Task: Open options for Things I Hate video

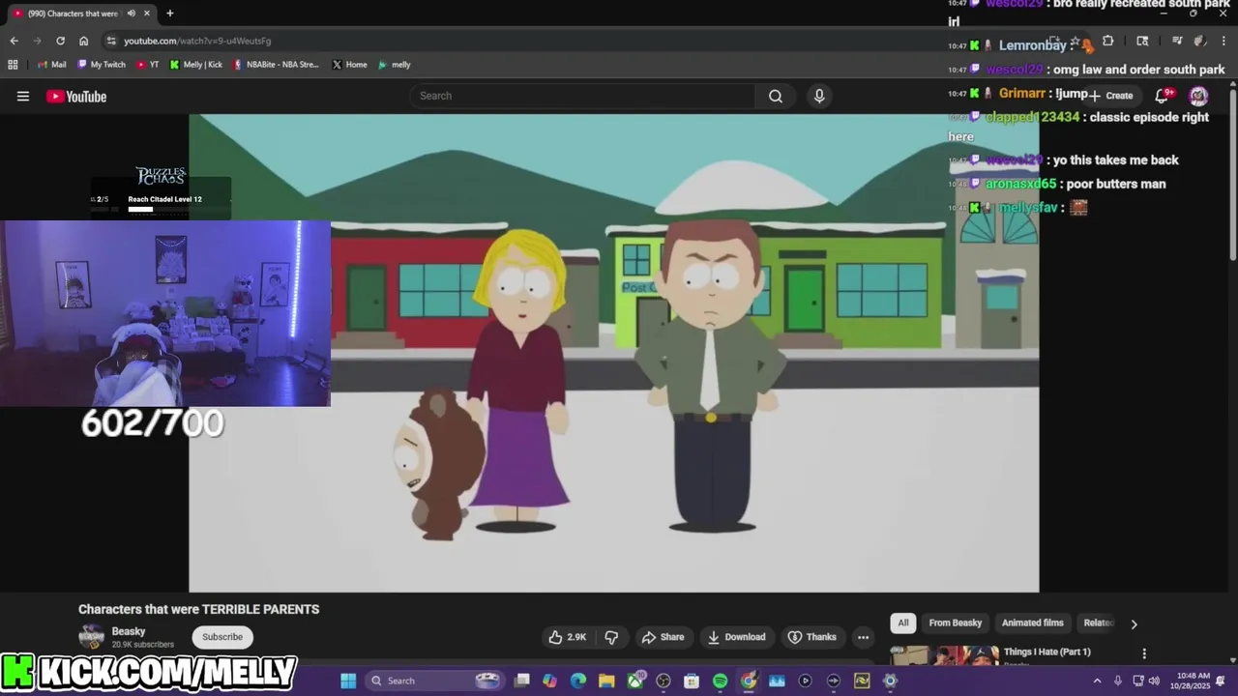Action: [1144, 653]
